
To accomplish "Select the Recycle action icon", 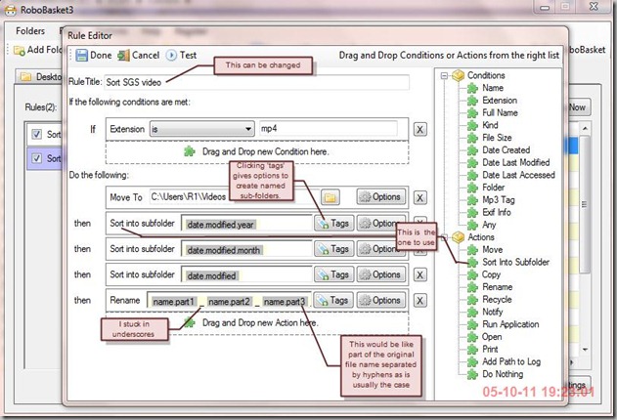I will point(472,300).
